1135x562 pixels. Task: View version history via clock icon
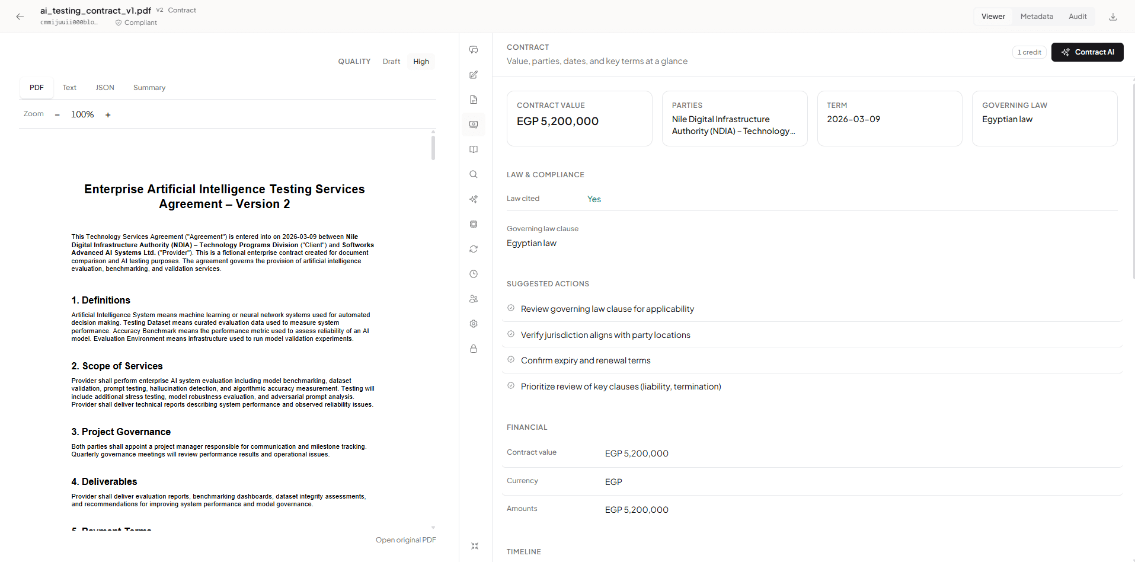point(473,273)
